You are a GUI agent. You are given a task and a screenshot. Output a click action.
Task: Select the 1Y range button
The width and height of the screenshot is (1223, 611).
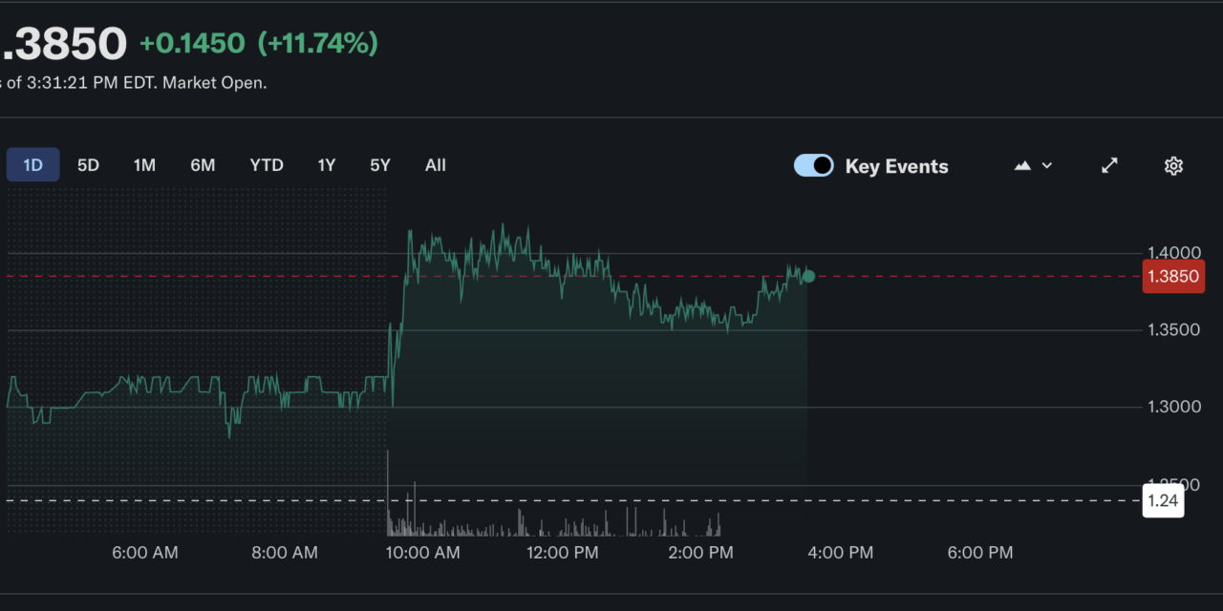326,164
